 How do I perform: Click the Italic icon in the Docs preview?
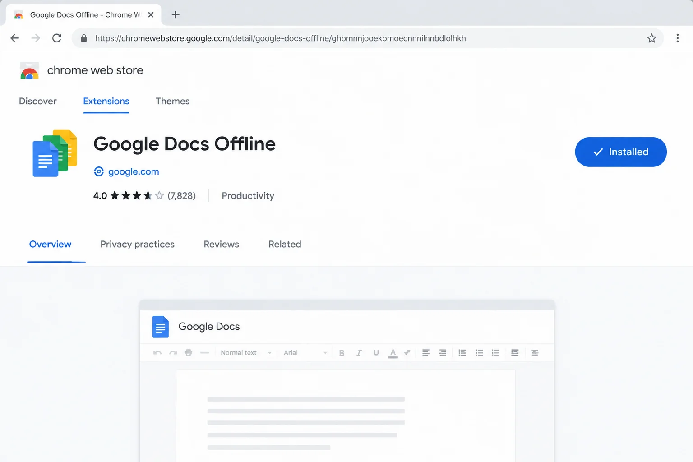(359, 353)
